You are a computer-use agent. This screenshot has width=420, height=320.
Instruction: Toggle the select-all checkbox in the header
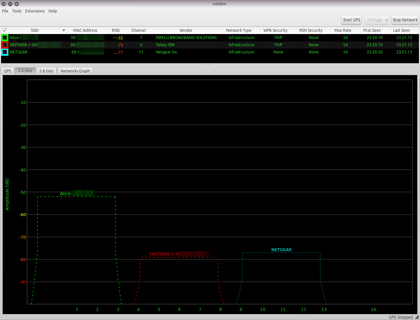coord(4,30)
